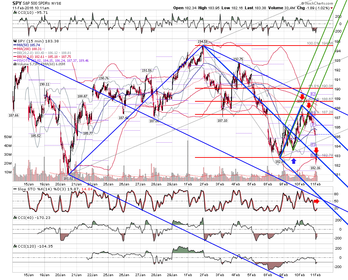The width and height of the screenshot is (348, 280).
Task: Click the CCI(120) indicator icon
Action: [15, 246]
